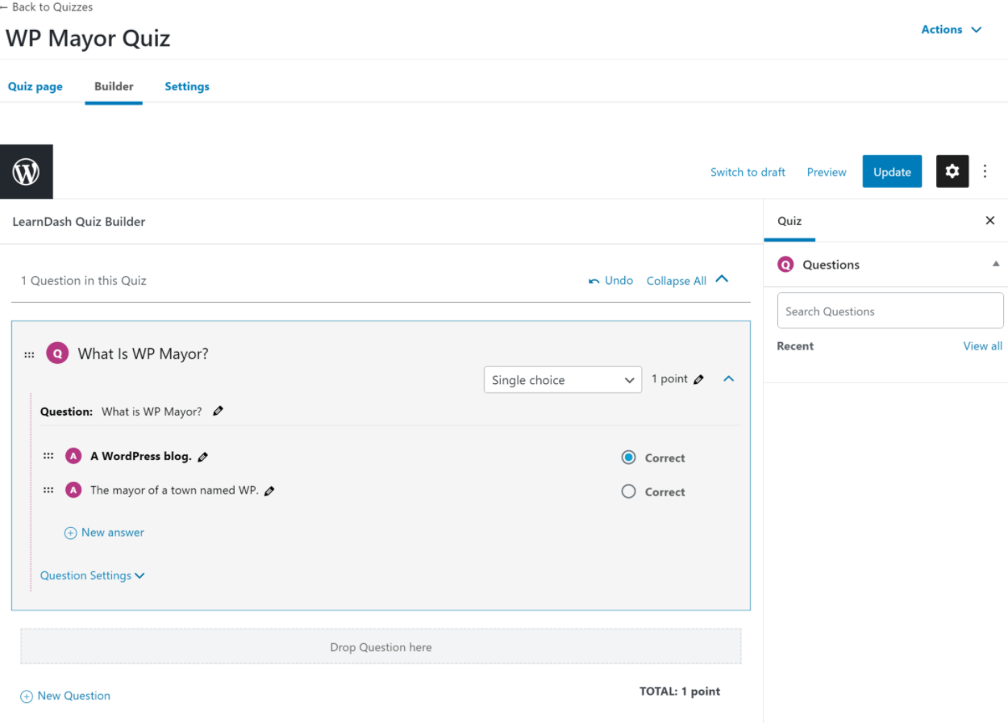
Task: Click the Recent label in sidebar
Action: tap(795, 345)
